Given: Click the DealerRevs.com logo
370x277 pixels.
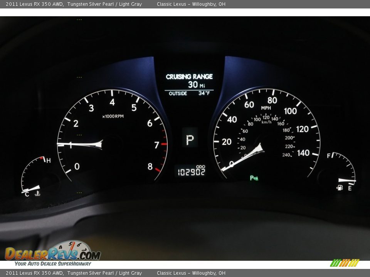Looking at the screenshot, I should [x=53, y=251].
